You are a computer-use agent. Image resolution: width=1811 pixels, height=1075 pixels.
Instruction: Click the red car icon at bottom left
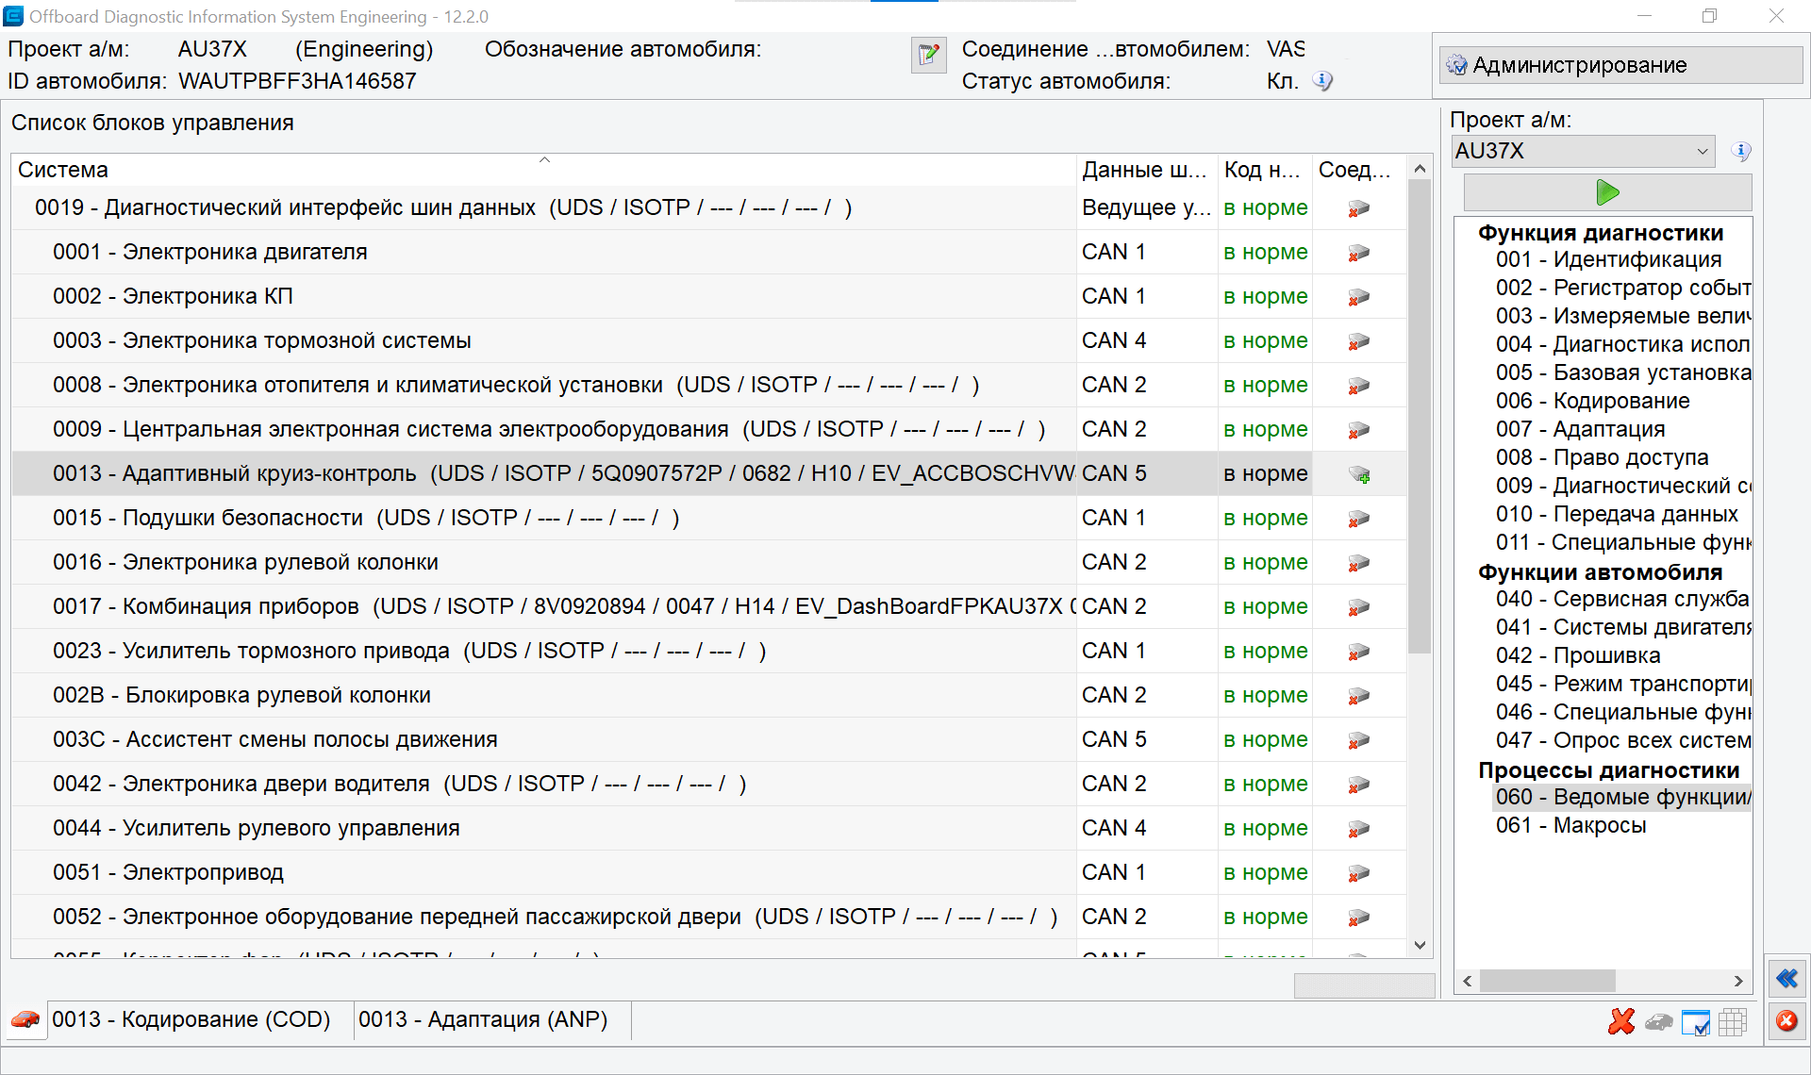[x=25, y=1020]
